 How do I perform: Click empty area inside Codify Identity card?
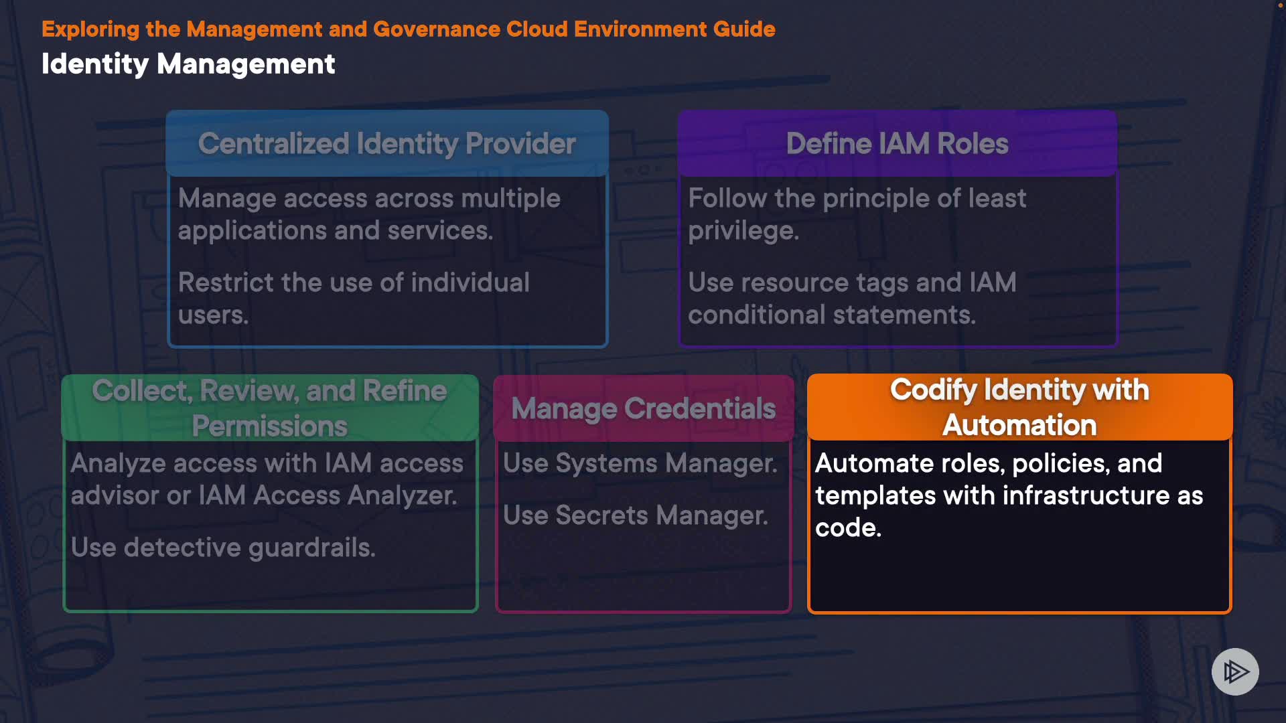(1019, 576)
